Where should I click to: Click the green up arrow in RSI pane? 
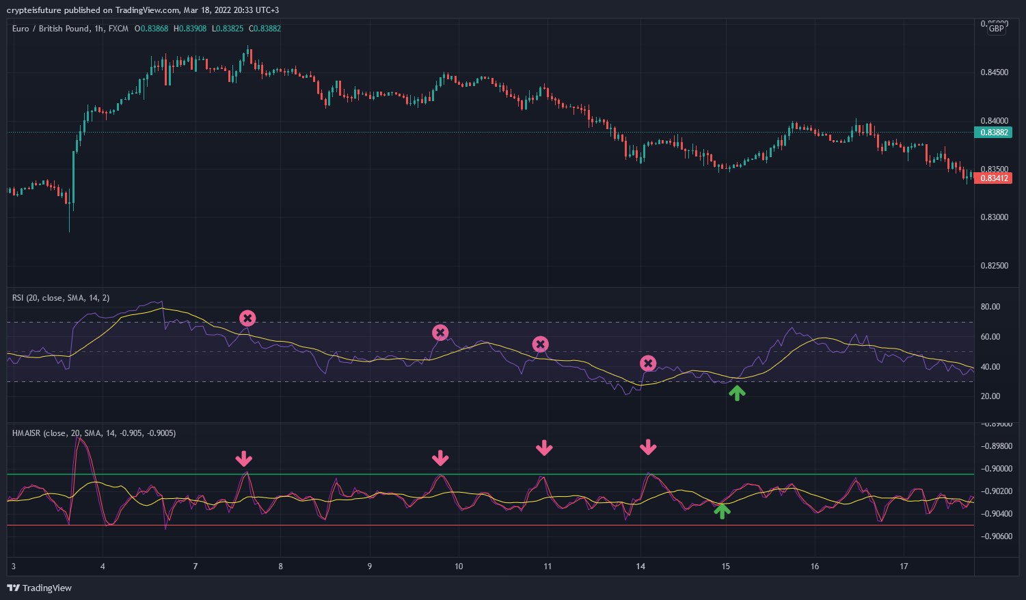pyautogui.click(x=736, y=393)
